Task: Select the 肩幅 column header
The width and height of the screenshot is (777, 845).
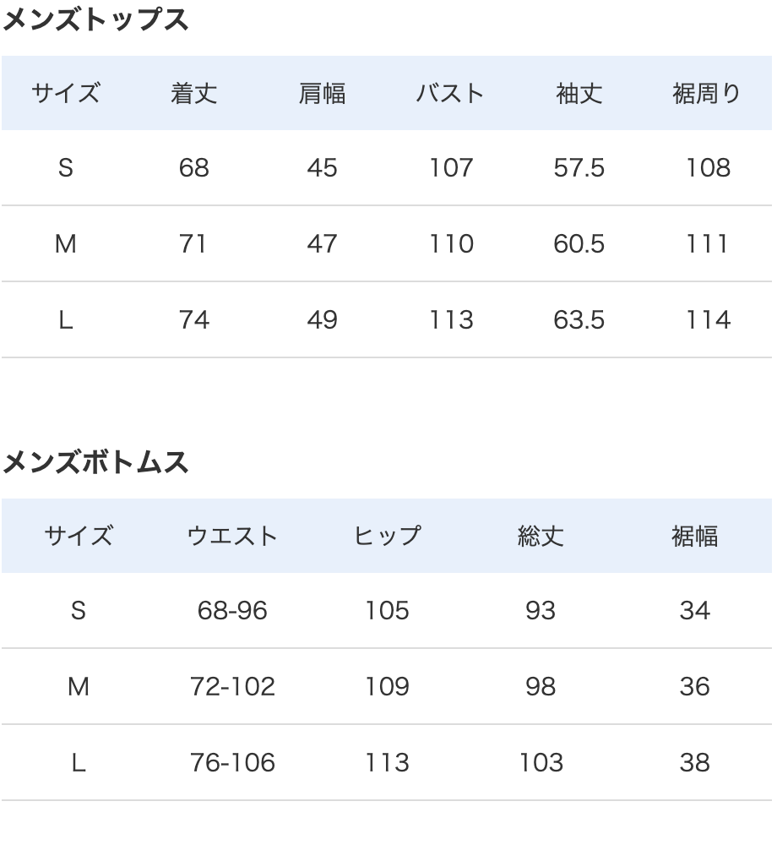Action: (322, 93)
